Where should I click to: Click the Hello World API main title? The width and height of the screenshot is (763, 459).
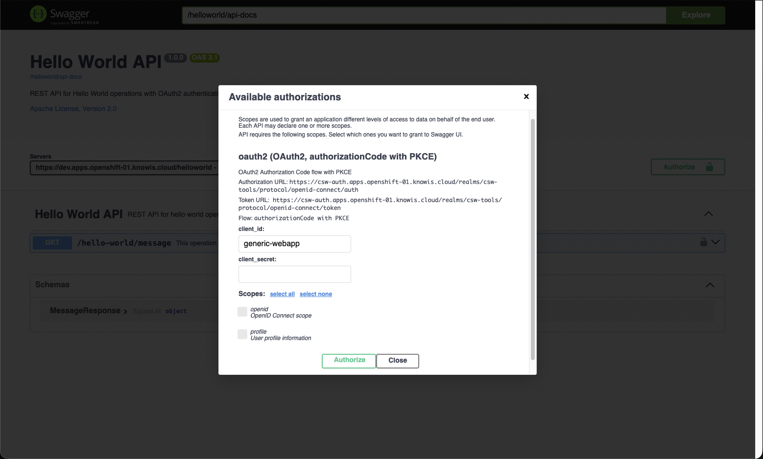[96, 62]
